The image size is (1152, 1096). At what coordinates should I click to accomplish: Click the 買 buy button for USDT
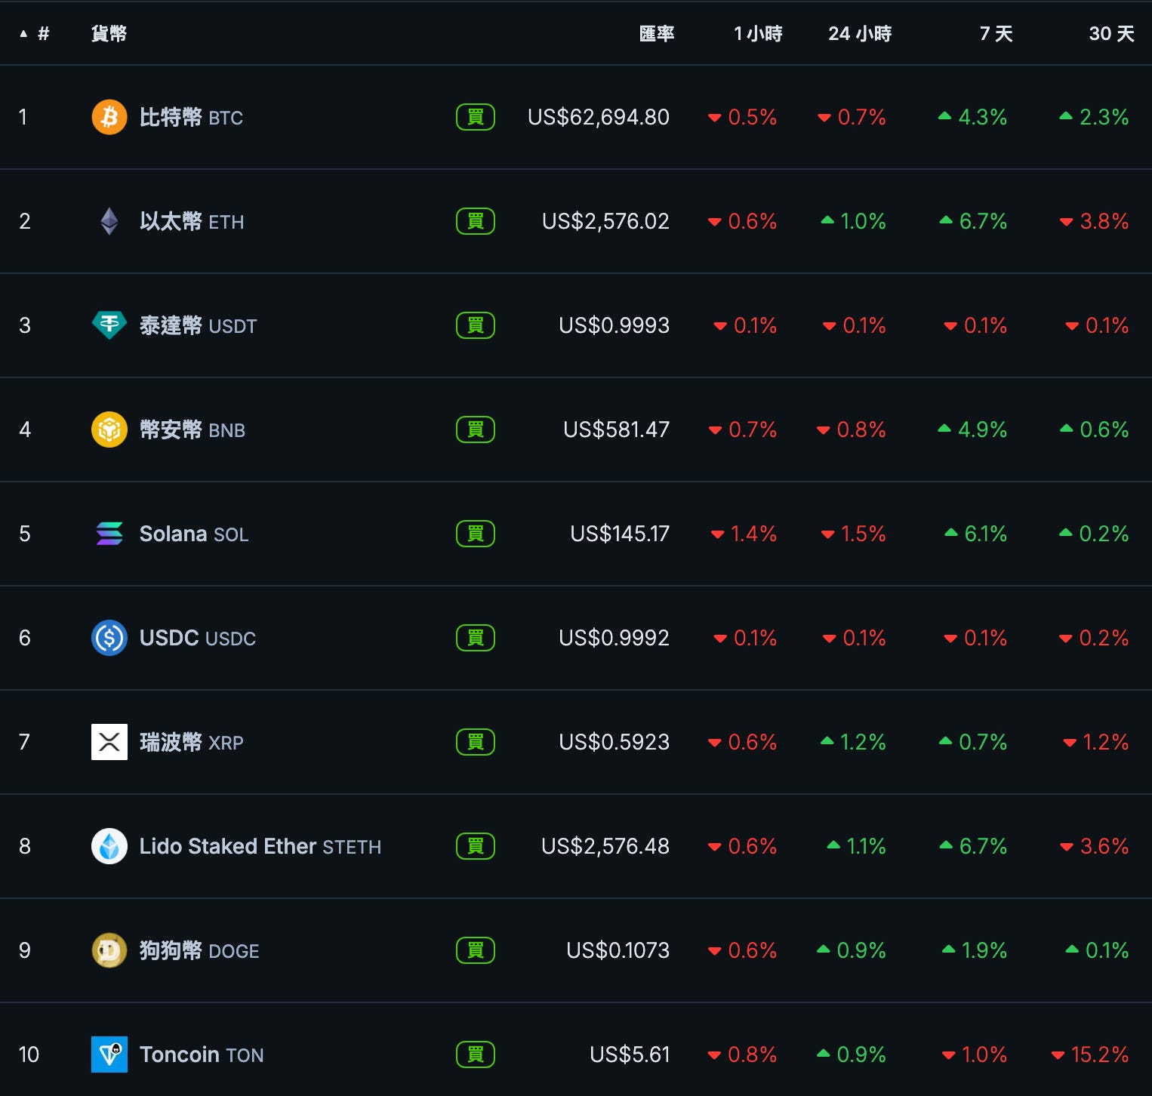476,325
